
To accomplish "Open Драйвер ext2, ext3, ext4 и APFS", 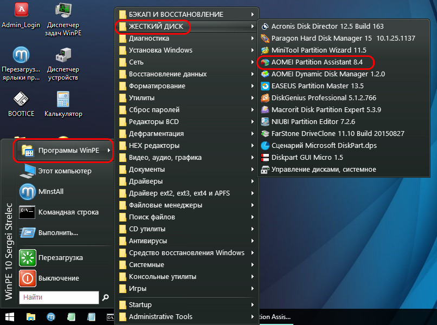I will coord(187,193).
